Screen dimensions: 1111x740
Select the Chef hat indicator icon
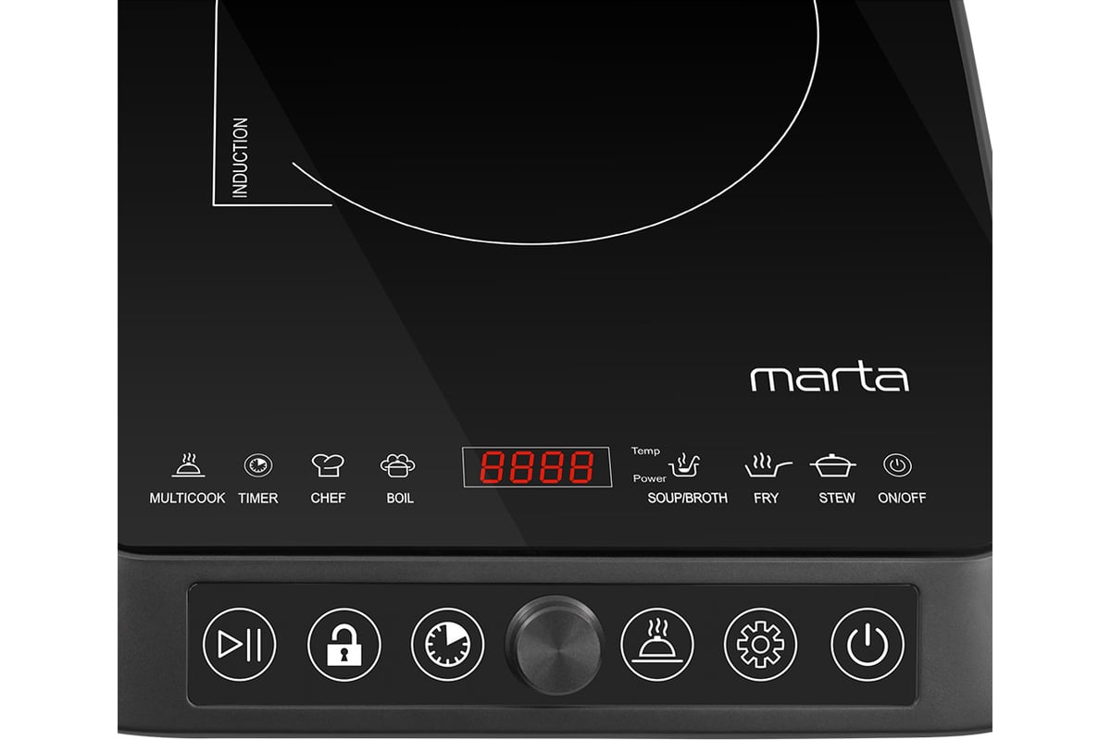click(x=328, y=465)
